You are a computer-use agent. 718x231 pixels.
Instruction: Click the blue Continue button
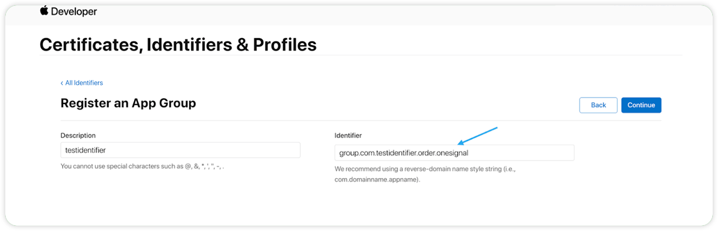(641, 105)
